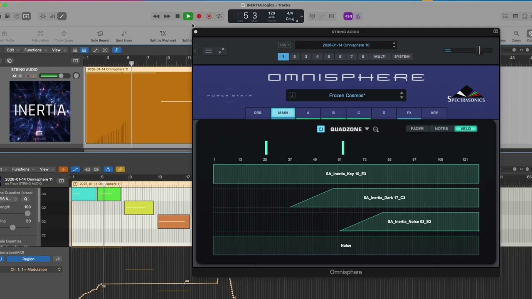Image resolution: width=532 pixels, height=299 pixels.
Task: Select the FADER mode button
Action: pos(417,129)
